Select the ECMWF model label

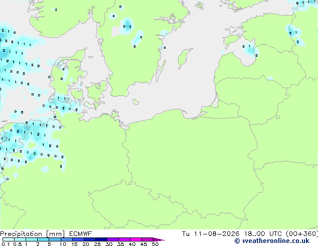click(81, 234)
